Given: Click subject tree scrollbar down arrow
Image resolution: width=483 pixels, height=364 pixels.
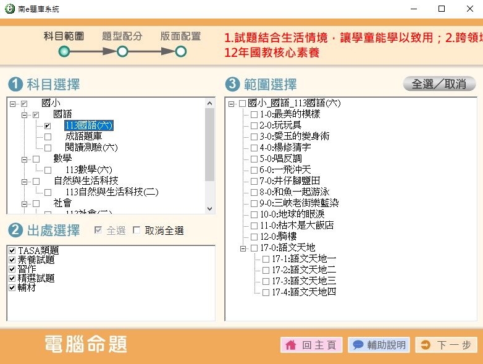Looking at the screenshot, I should 209,210.
